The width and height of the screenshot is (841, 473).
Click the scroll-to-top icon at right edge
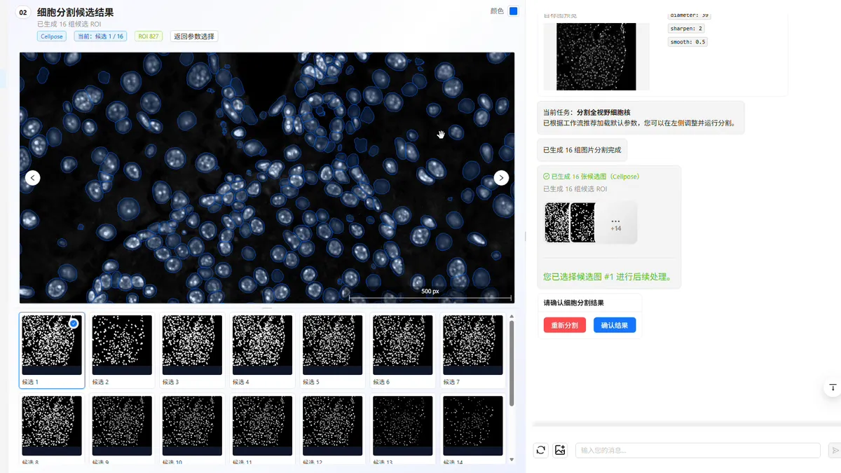point(833,388)
